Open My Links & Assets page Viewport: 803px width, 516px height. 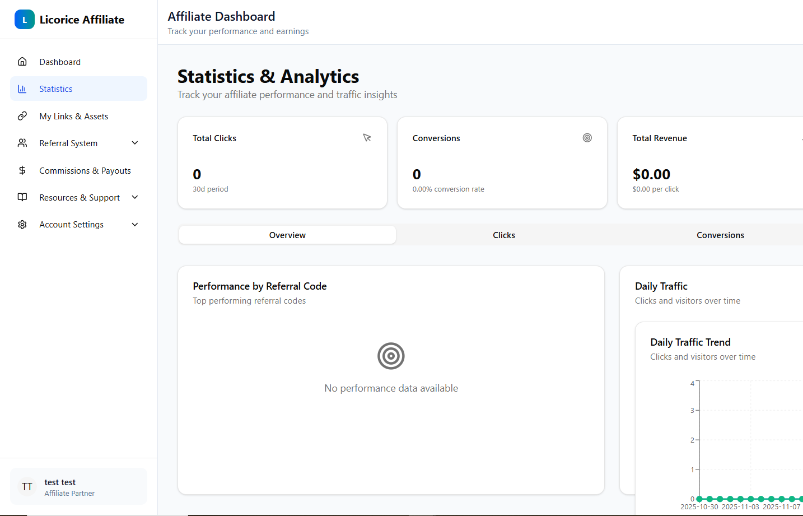pyautogui.click(x=74, y=117)
